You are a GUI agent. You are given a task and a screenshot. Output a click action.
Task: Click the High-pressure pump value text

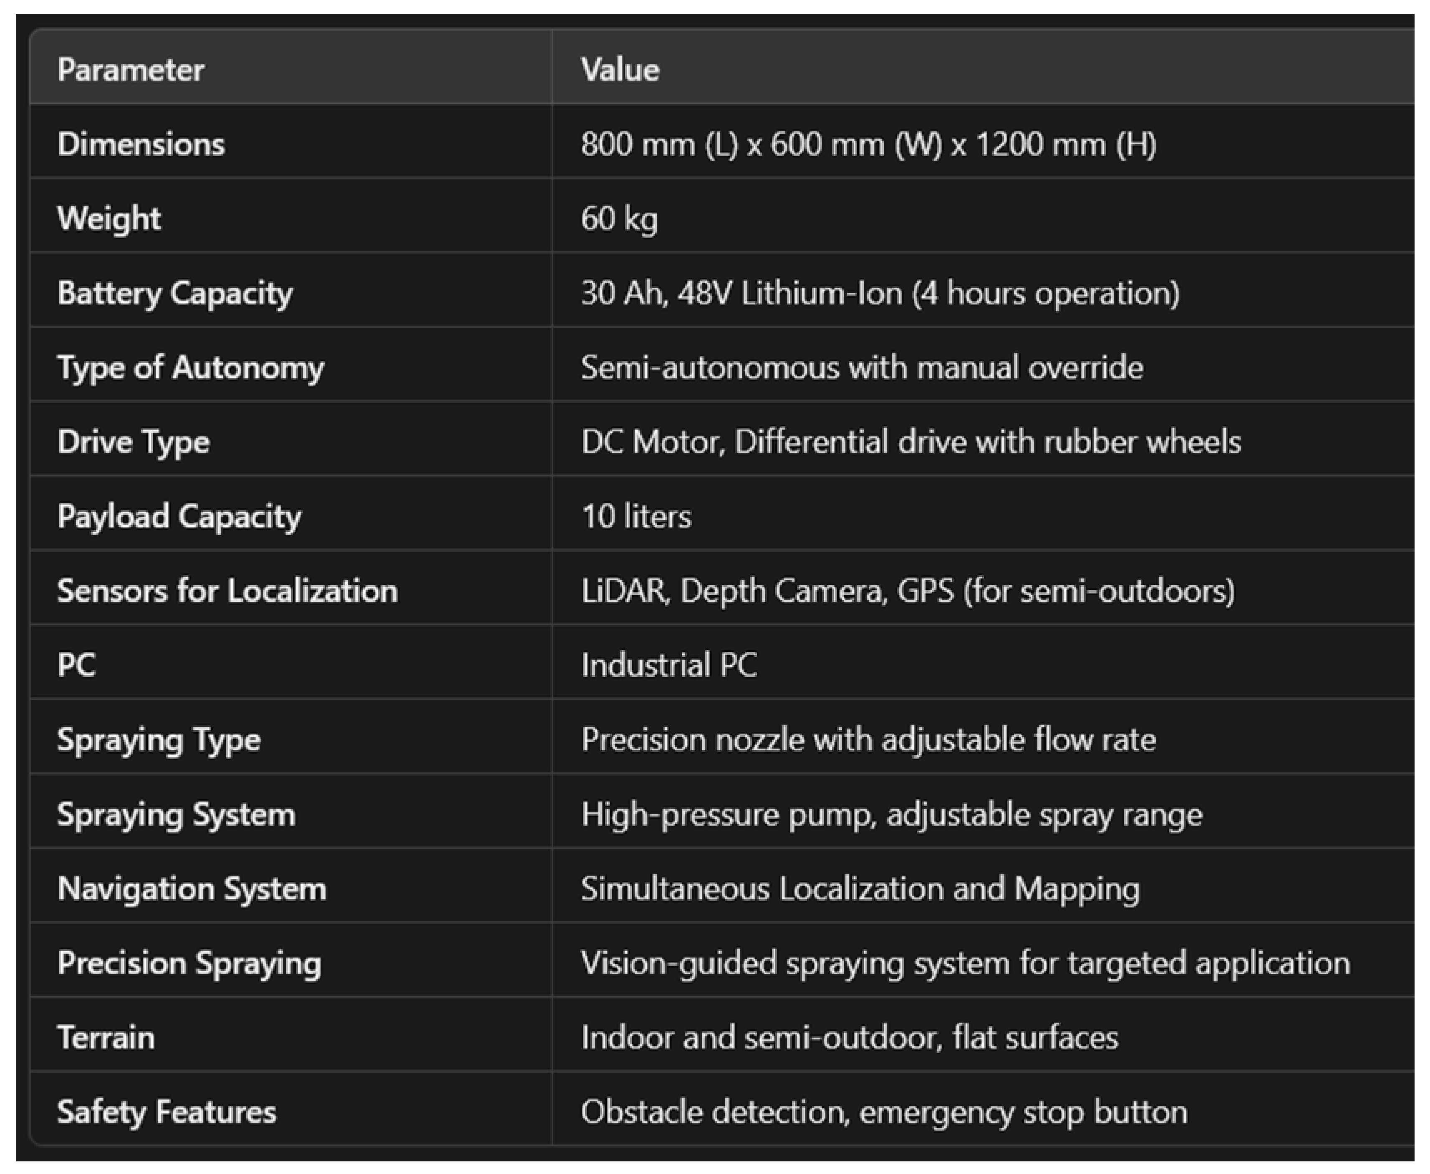891,814
